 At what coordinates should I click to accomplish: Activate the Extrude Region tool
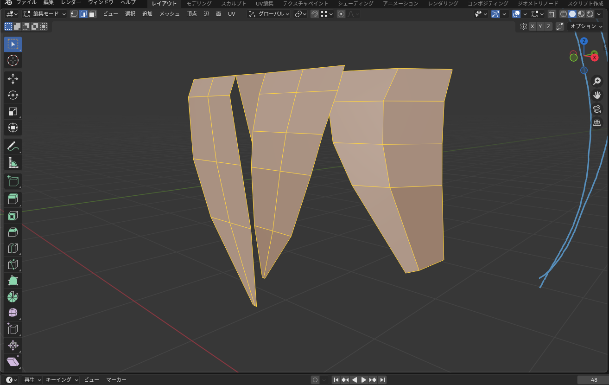pyautogui.click(x=13, y=199)
